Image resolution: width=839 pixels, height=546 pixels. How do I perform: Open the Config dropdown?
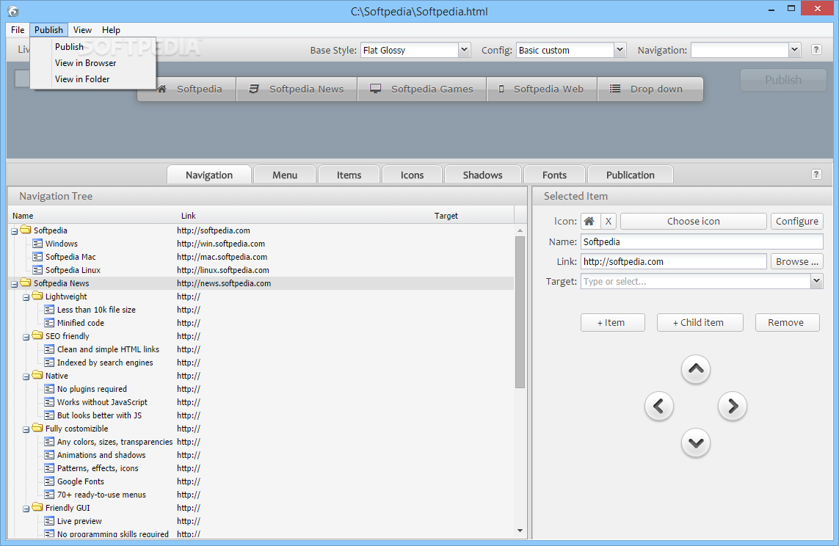click(x=620, y=50)
